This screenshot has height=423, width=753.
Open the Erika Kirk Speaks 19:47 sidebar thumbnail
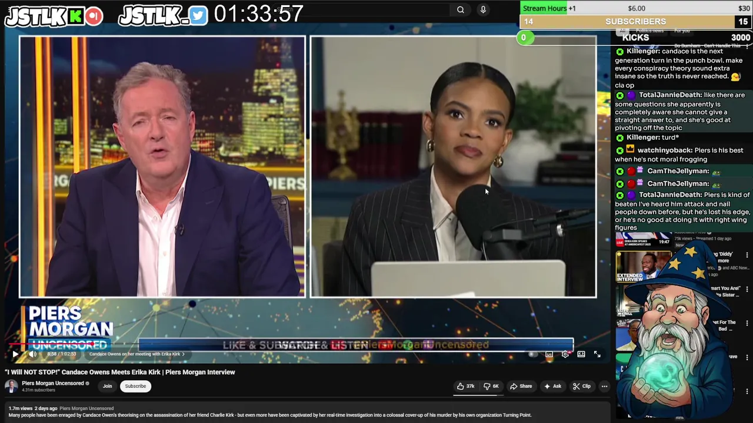(x=644, y=240)
